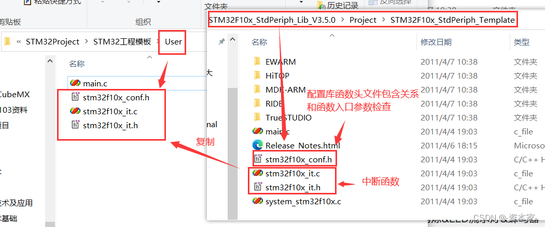Select stm32f10x_it.c icon in User window
The height and width of the screenshot is (227, 545).
pos(75,111)
